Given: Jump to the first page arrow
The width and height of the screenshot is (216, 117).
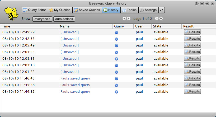Looking at the screenshot, I should [124, 18].
